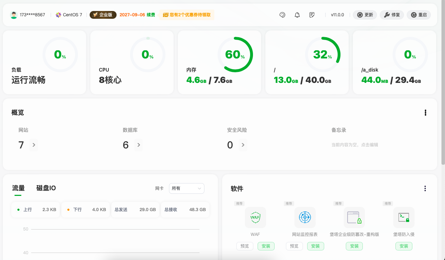The height and width of the screenshot is (260, 445).
Task: Open the 概览 three-dot menu
Action: 425,113
